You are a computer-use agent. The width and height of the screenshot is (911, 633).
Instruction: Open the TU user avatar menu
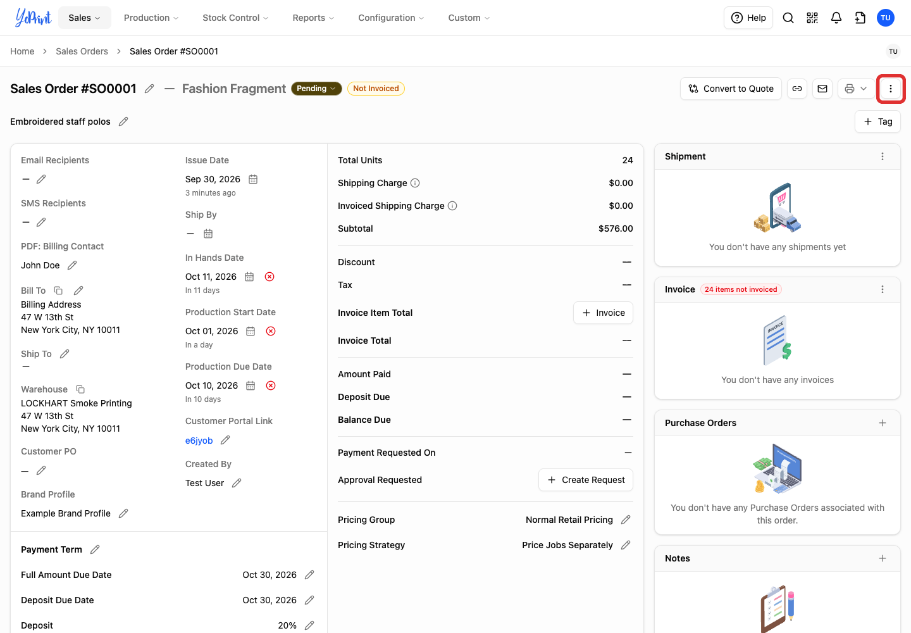point(886,18)
